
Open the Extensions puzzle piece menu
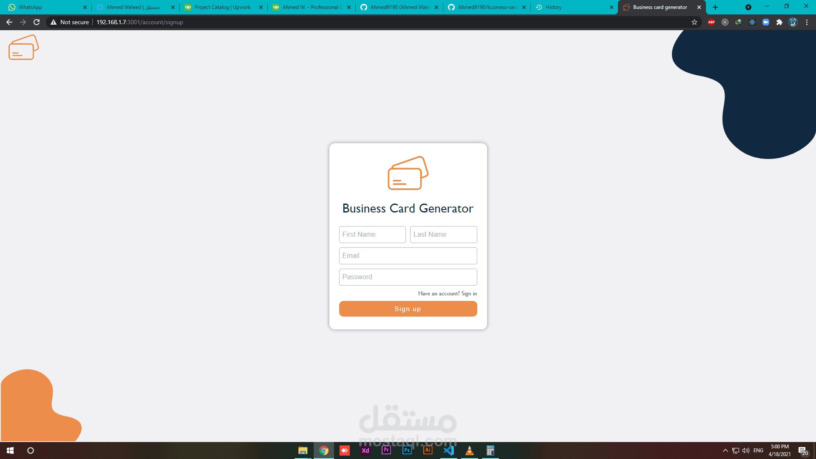[x=779, y=22]
